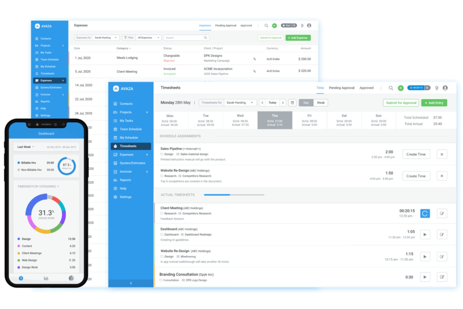
Task: Click Create Time for Sales Pipeline
Action: coord(416,154)
